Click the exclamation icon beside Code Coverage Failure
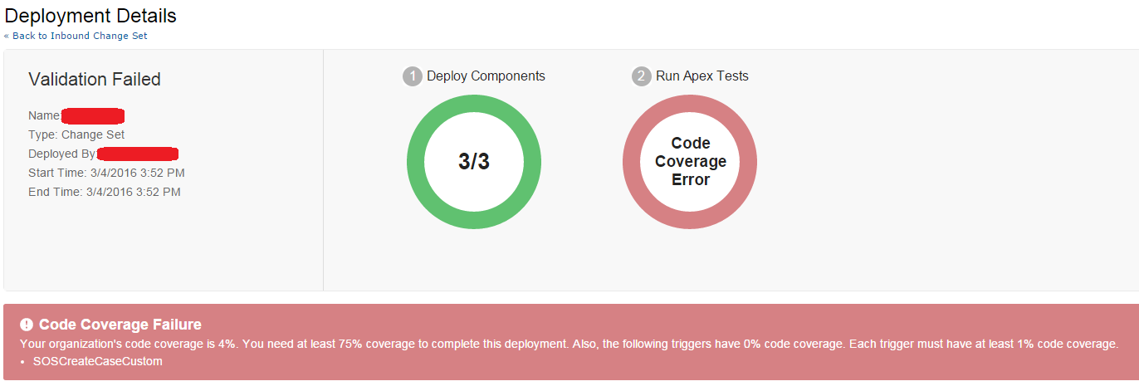Screen dimensions: 1139x391 pyautogui.click(x=27, y=325)
